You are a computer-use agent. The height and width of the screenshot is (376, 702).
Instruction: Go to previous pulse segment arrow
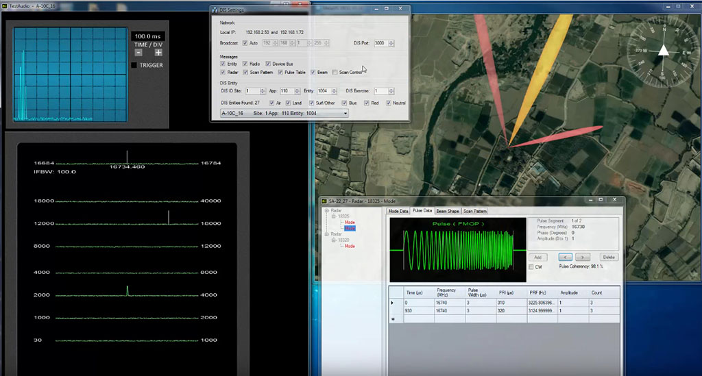click(566, 257)
